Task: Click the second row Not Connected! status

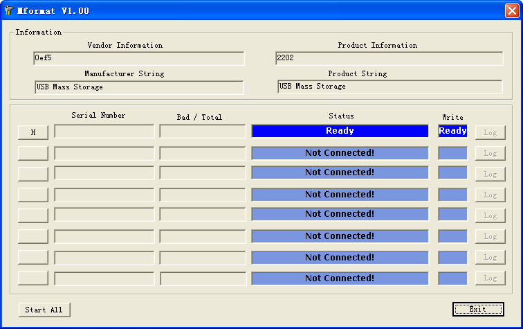Action: (x=340, y=153)
